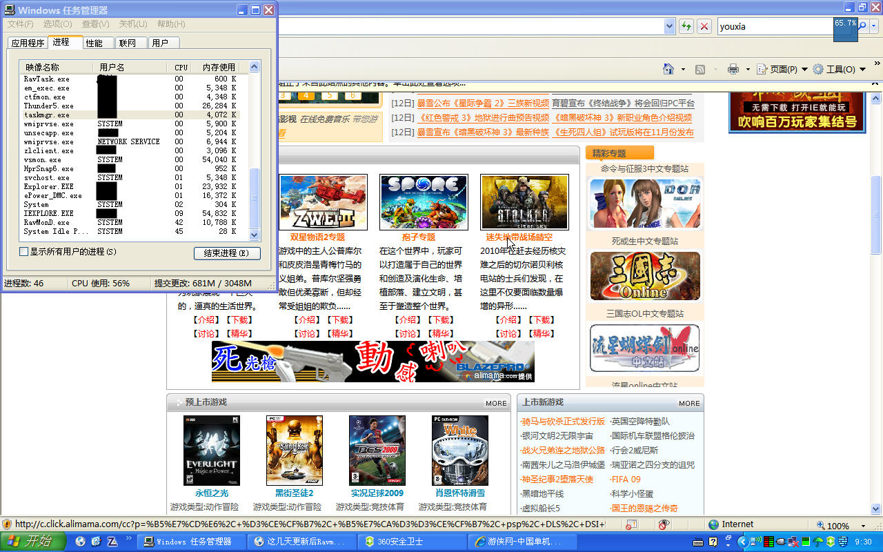Click the solid green square tray icon

click(x=806, y=542)
